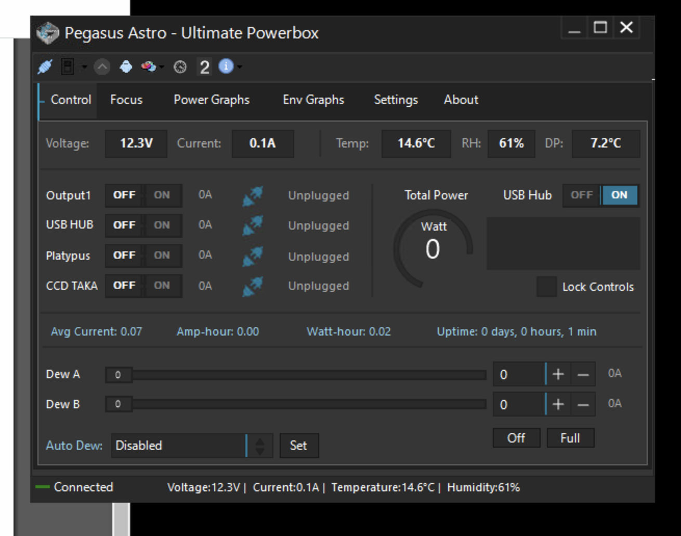Click the Pegasus Astro app logo icon
The image size is (681, 536).
pyautogui.click(x=48, y=33)
